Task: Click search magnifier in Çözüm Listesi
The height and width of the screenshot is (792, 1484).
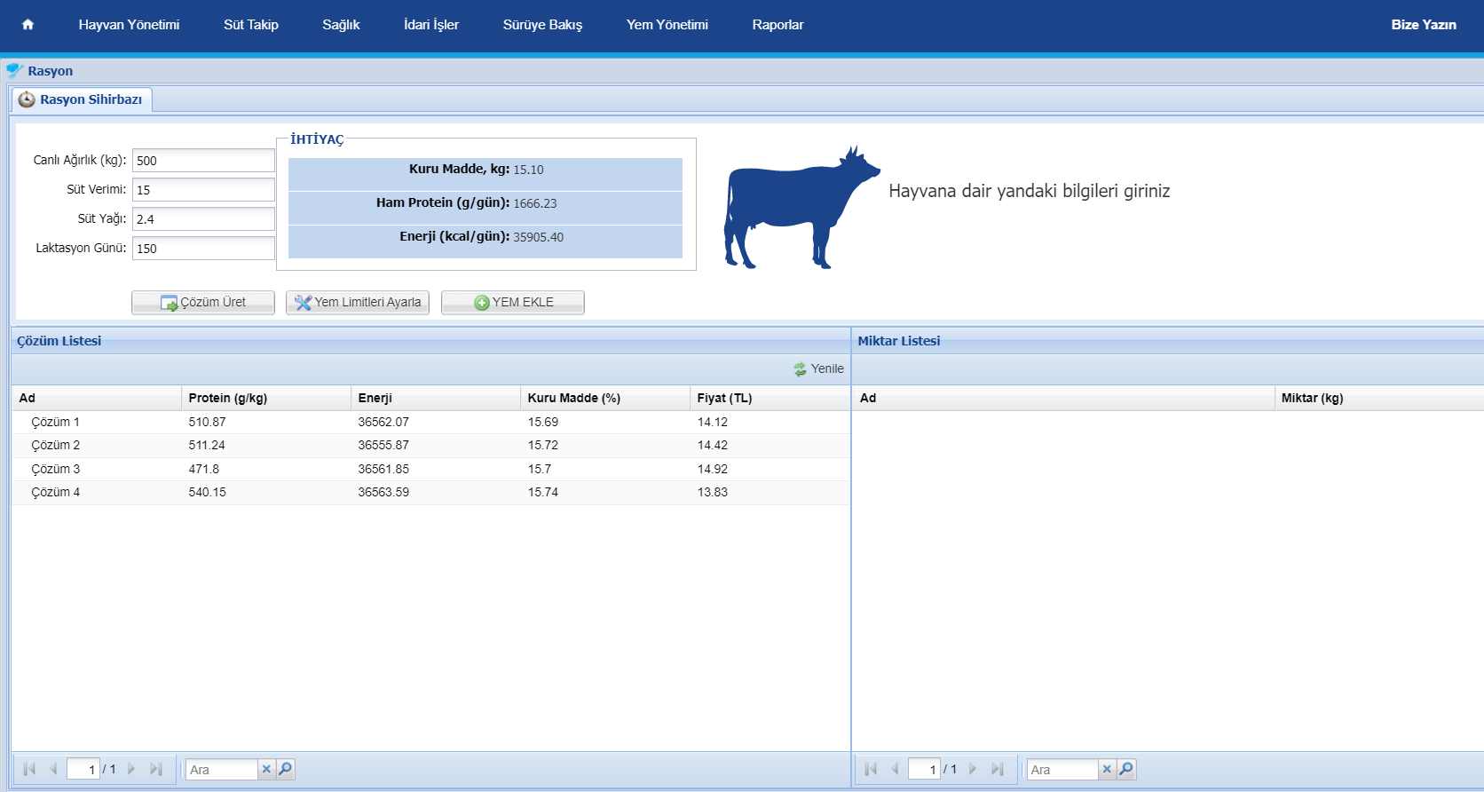Action: tap(285, 770)
